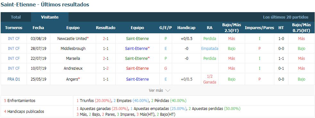Click the Resultado column header
315x118 pixels.
click(x=106, y=28)
